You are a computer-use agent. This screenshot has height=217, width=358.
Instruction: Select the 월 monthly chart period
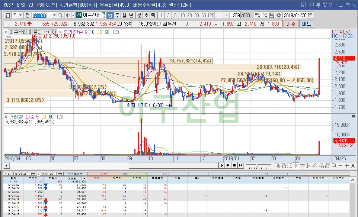click(x=124, y=15)
